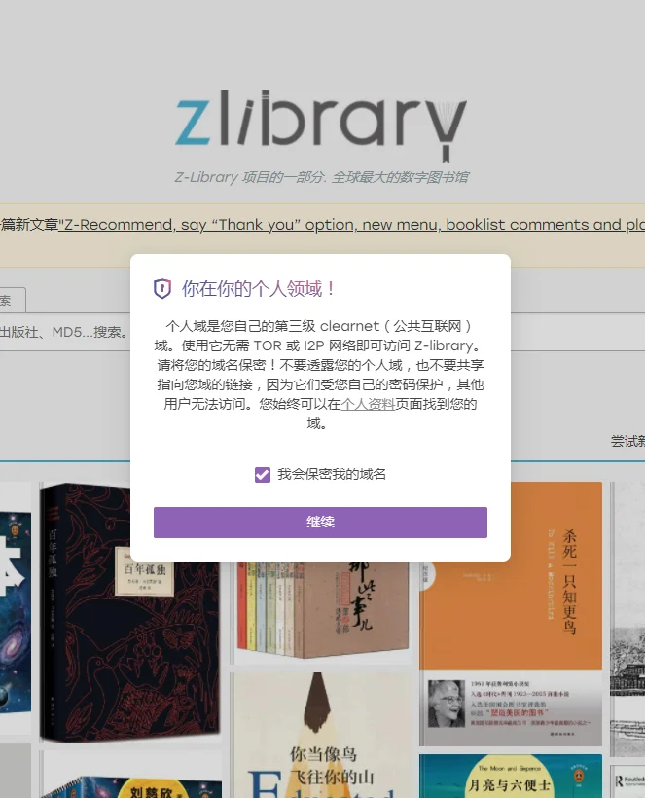
Task: Open the 刘慈欣 book cover
Action: pyautogui.click(x=130, y=775)
